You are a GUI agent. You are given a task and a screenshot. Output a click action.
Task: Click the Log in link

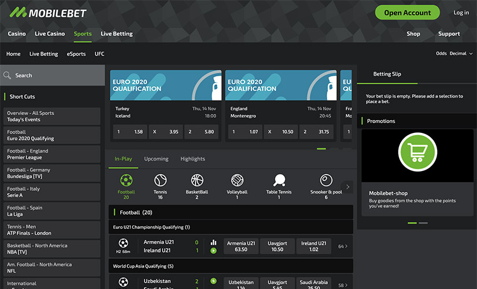[461, 13]
